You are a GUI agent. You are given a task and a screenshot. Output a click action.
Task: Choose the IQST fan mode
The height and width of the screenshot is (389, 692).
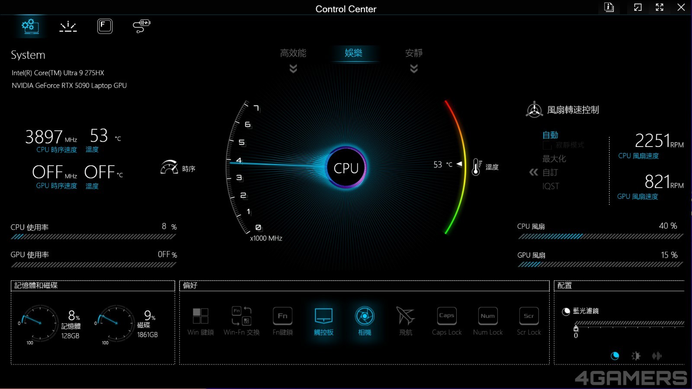551,186
